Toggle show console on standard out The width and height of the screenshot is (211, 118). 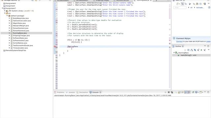(x=186, y=92)
